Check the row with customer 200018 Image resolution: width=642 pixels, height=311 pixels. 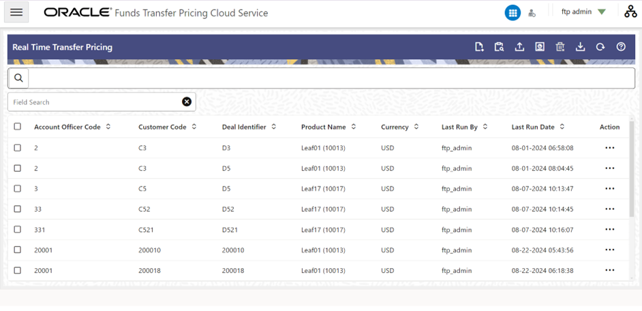(x=17, y=270)
